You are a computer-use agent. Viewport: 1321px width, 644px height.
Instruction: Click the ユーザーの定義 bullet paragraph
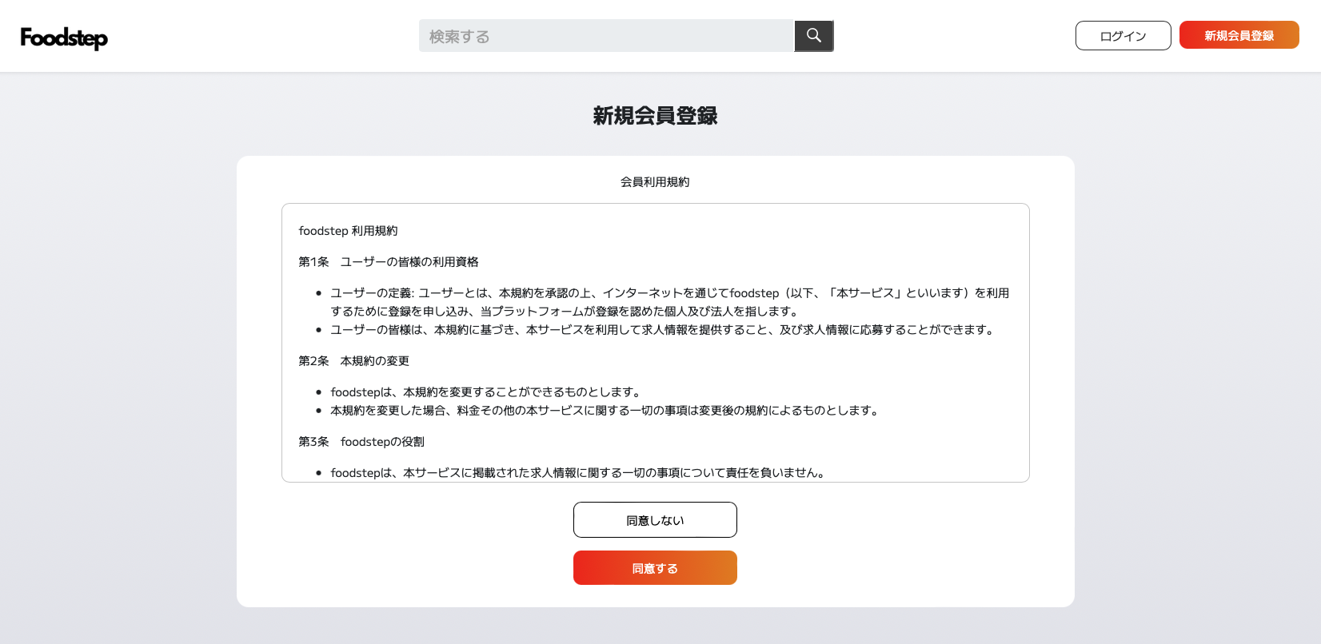669,302
